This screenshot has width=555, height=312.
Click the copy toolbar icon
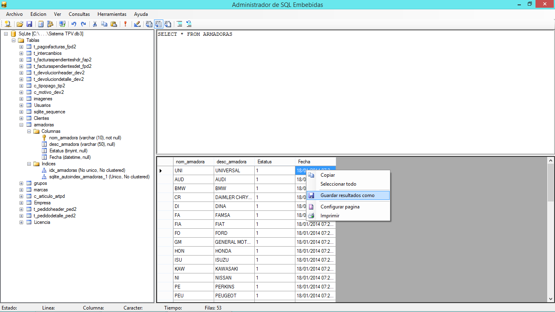pos(104,24)
